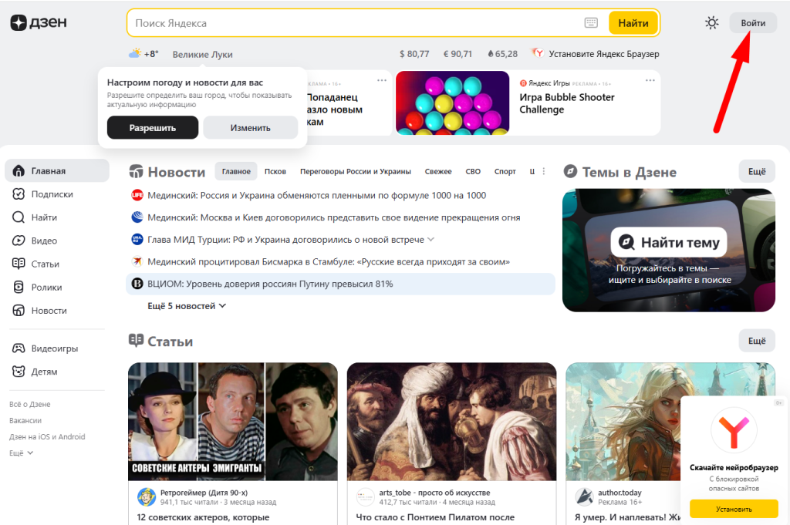Open the Видео play icon in sidebar
The image size is (790, 525).
[x=19, y=240]
